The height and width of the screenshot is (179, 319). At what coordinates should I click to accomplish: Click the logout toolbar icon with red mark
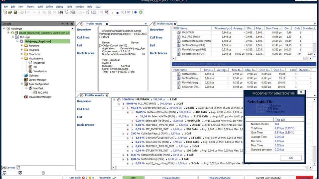[x=107, y=12]
